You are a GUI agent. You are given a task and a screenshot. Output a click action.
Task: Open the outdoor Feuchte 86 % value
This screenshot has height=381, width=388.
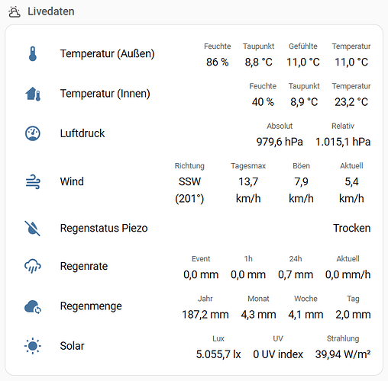[218, 62]
